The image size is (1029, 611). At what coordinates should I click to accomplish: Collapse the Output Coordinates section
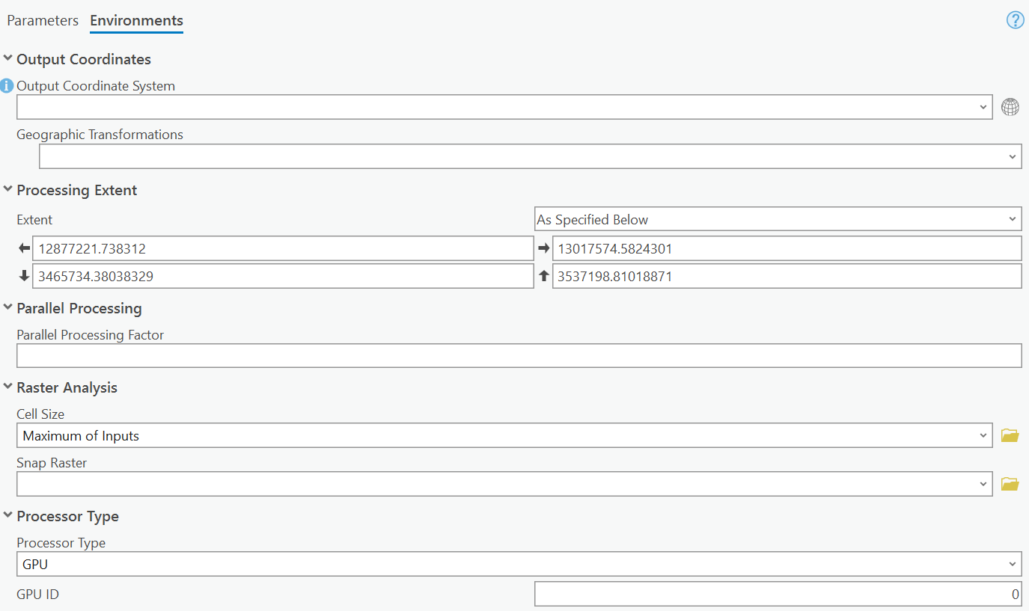8,58
